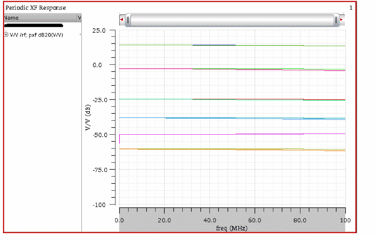Click the 25.0 tick label on the Y-axis
377x235 pixels.
click(99, 30)
